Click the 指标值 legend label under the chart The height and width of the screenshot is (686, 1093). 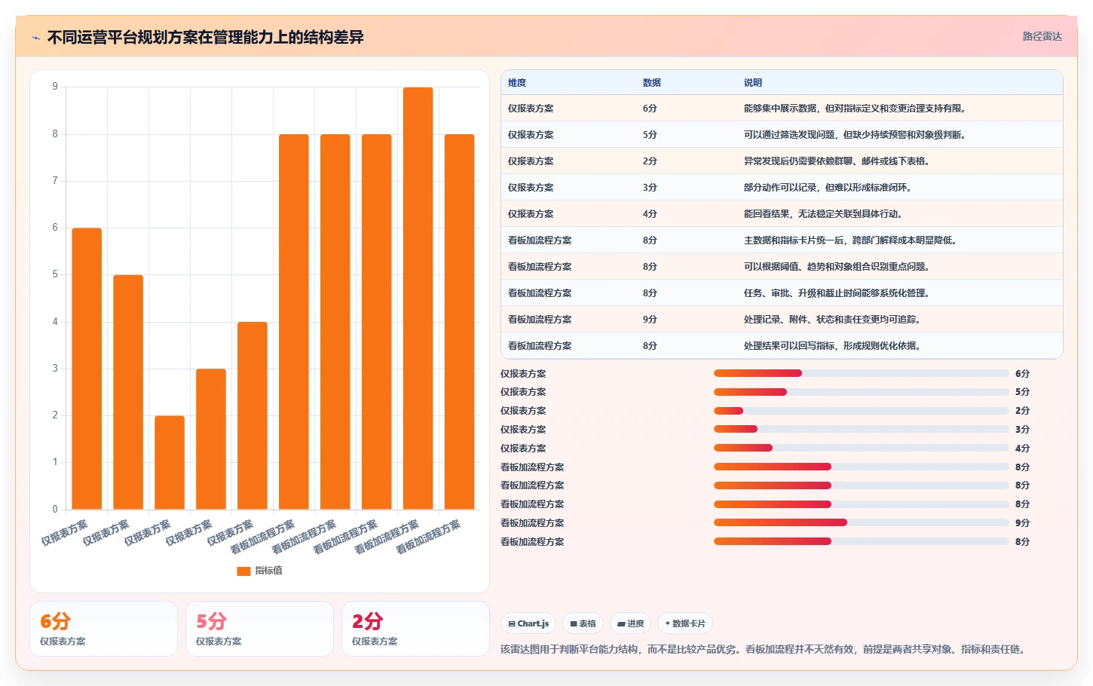[268, 571]
